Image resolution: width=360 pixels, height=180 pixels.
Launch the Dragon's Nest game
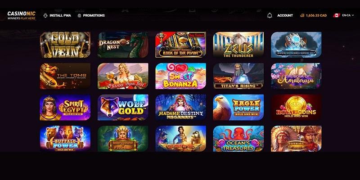(x=123, y=45)
